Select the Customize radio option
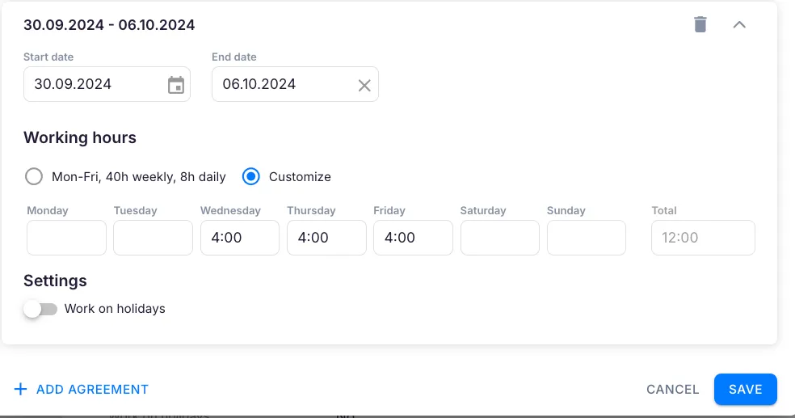 251,176
